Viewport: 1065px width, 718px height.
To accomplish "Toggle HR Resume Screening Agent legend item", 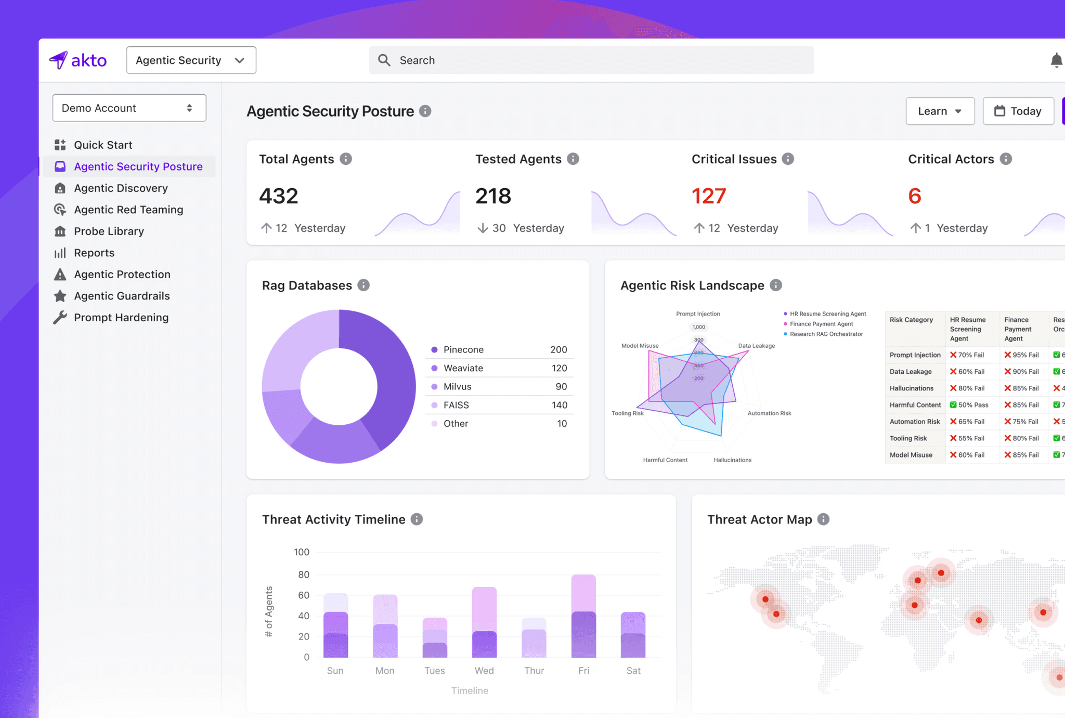I will [x=827, y=314].
